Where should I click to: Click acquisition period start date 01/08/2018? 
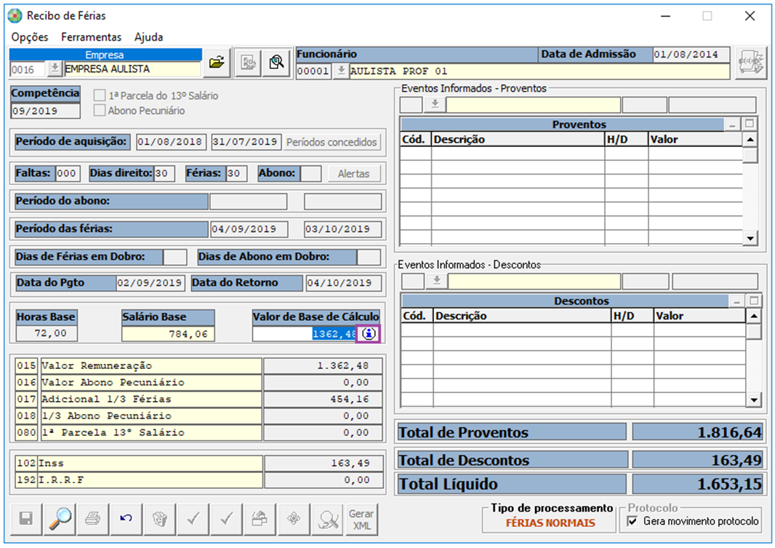(171, 142)
